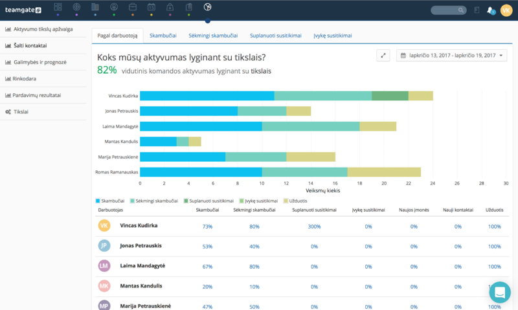Click the LM avatar in Laima Mandagytė row
The height and width of the screenshot is (310, 518).
104,266
